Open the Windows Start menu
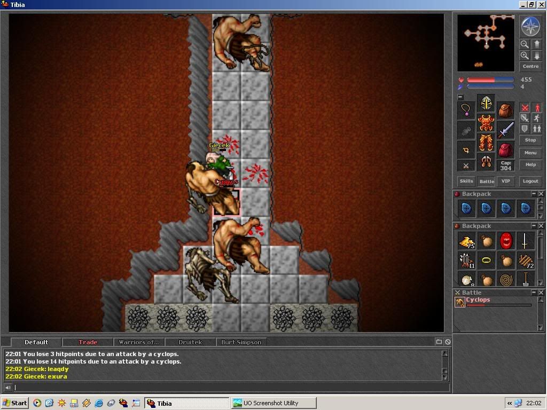 (x=14, y=403)
